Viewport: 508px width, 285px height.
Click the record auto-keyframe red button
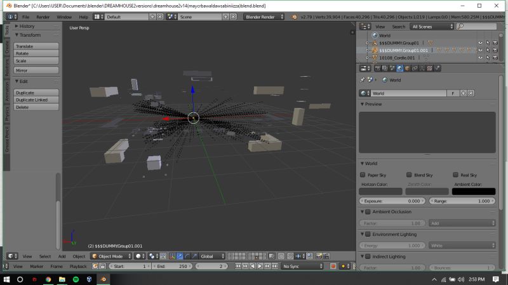pos(333,266)
